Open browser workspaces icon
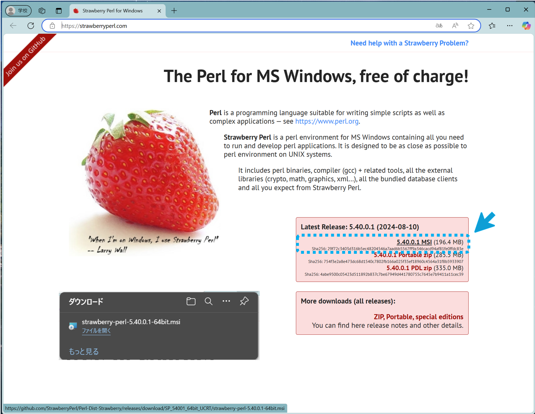The width and height of the screenshot is (535, 414). pos(42,10)
